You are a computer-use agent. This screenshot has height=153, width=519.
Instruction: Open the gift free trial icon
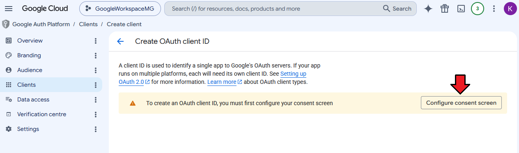click(445, 9)
